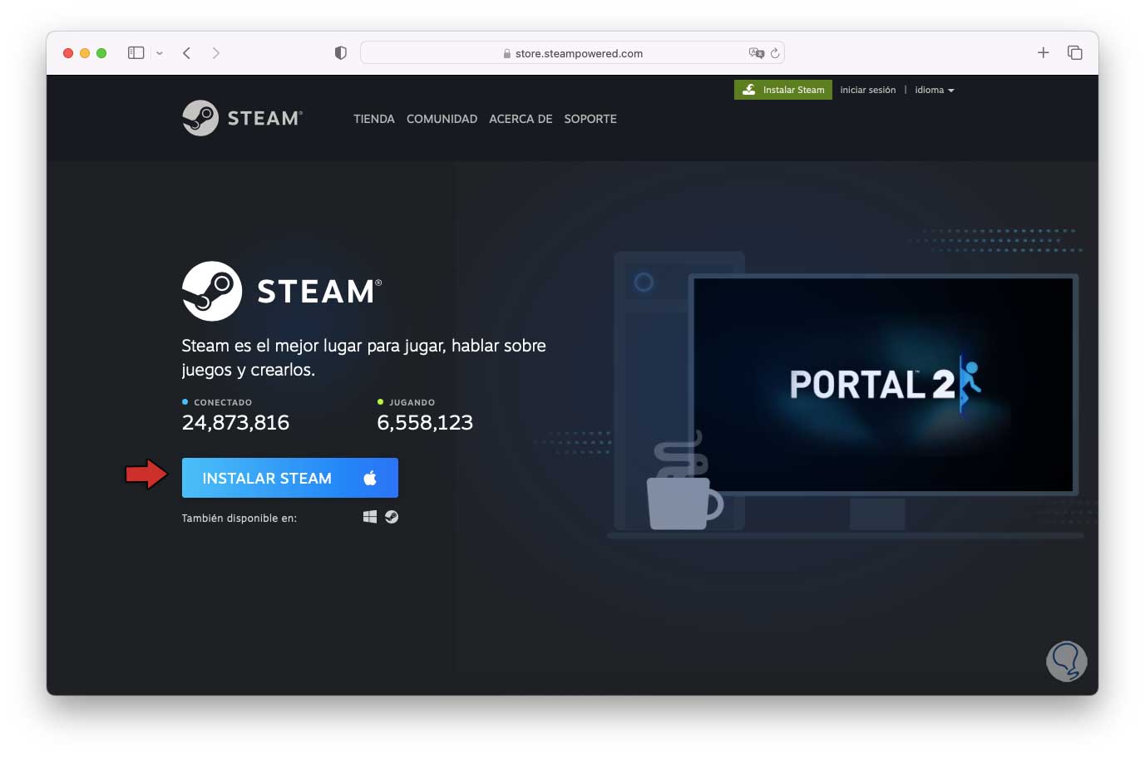This screenshot has height=757, width=1145.
Task: Open the privacy report shield icon
Action: point(340,53)
